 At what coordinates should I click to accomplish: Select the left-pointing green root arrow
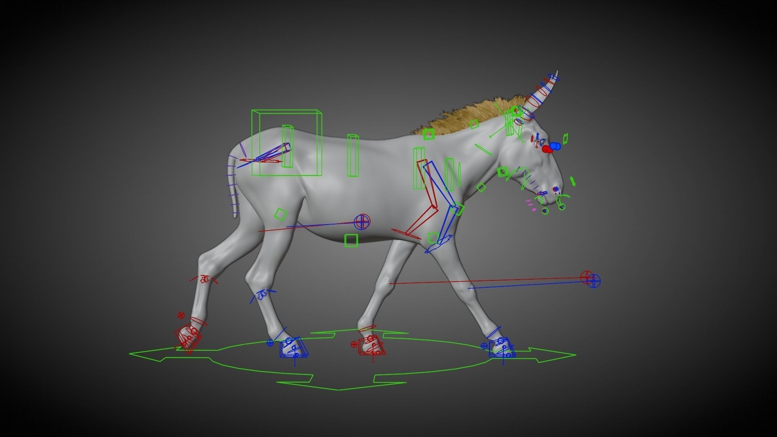[150, 354]
